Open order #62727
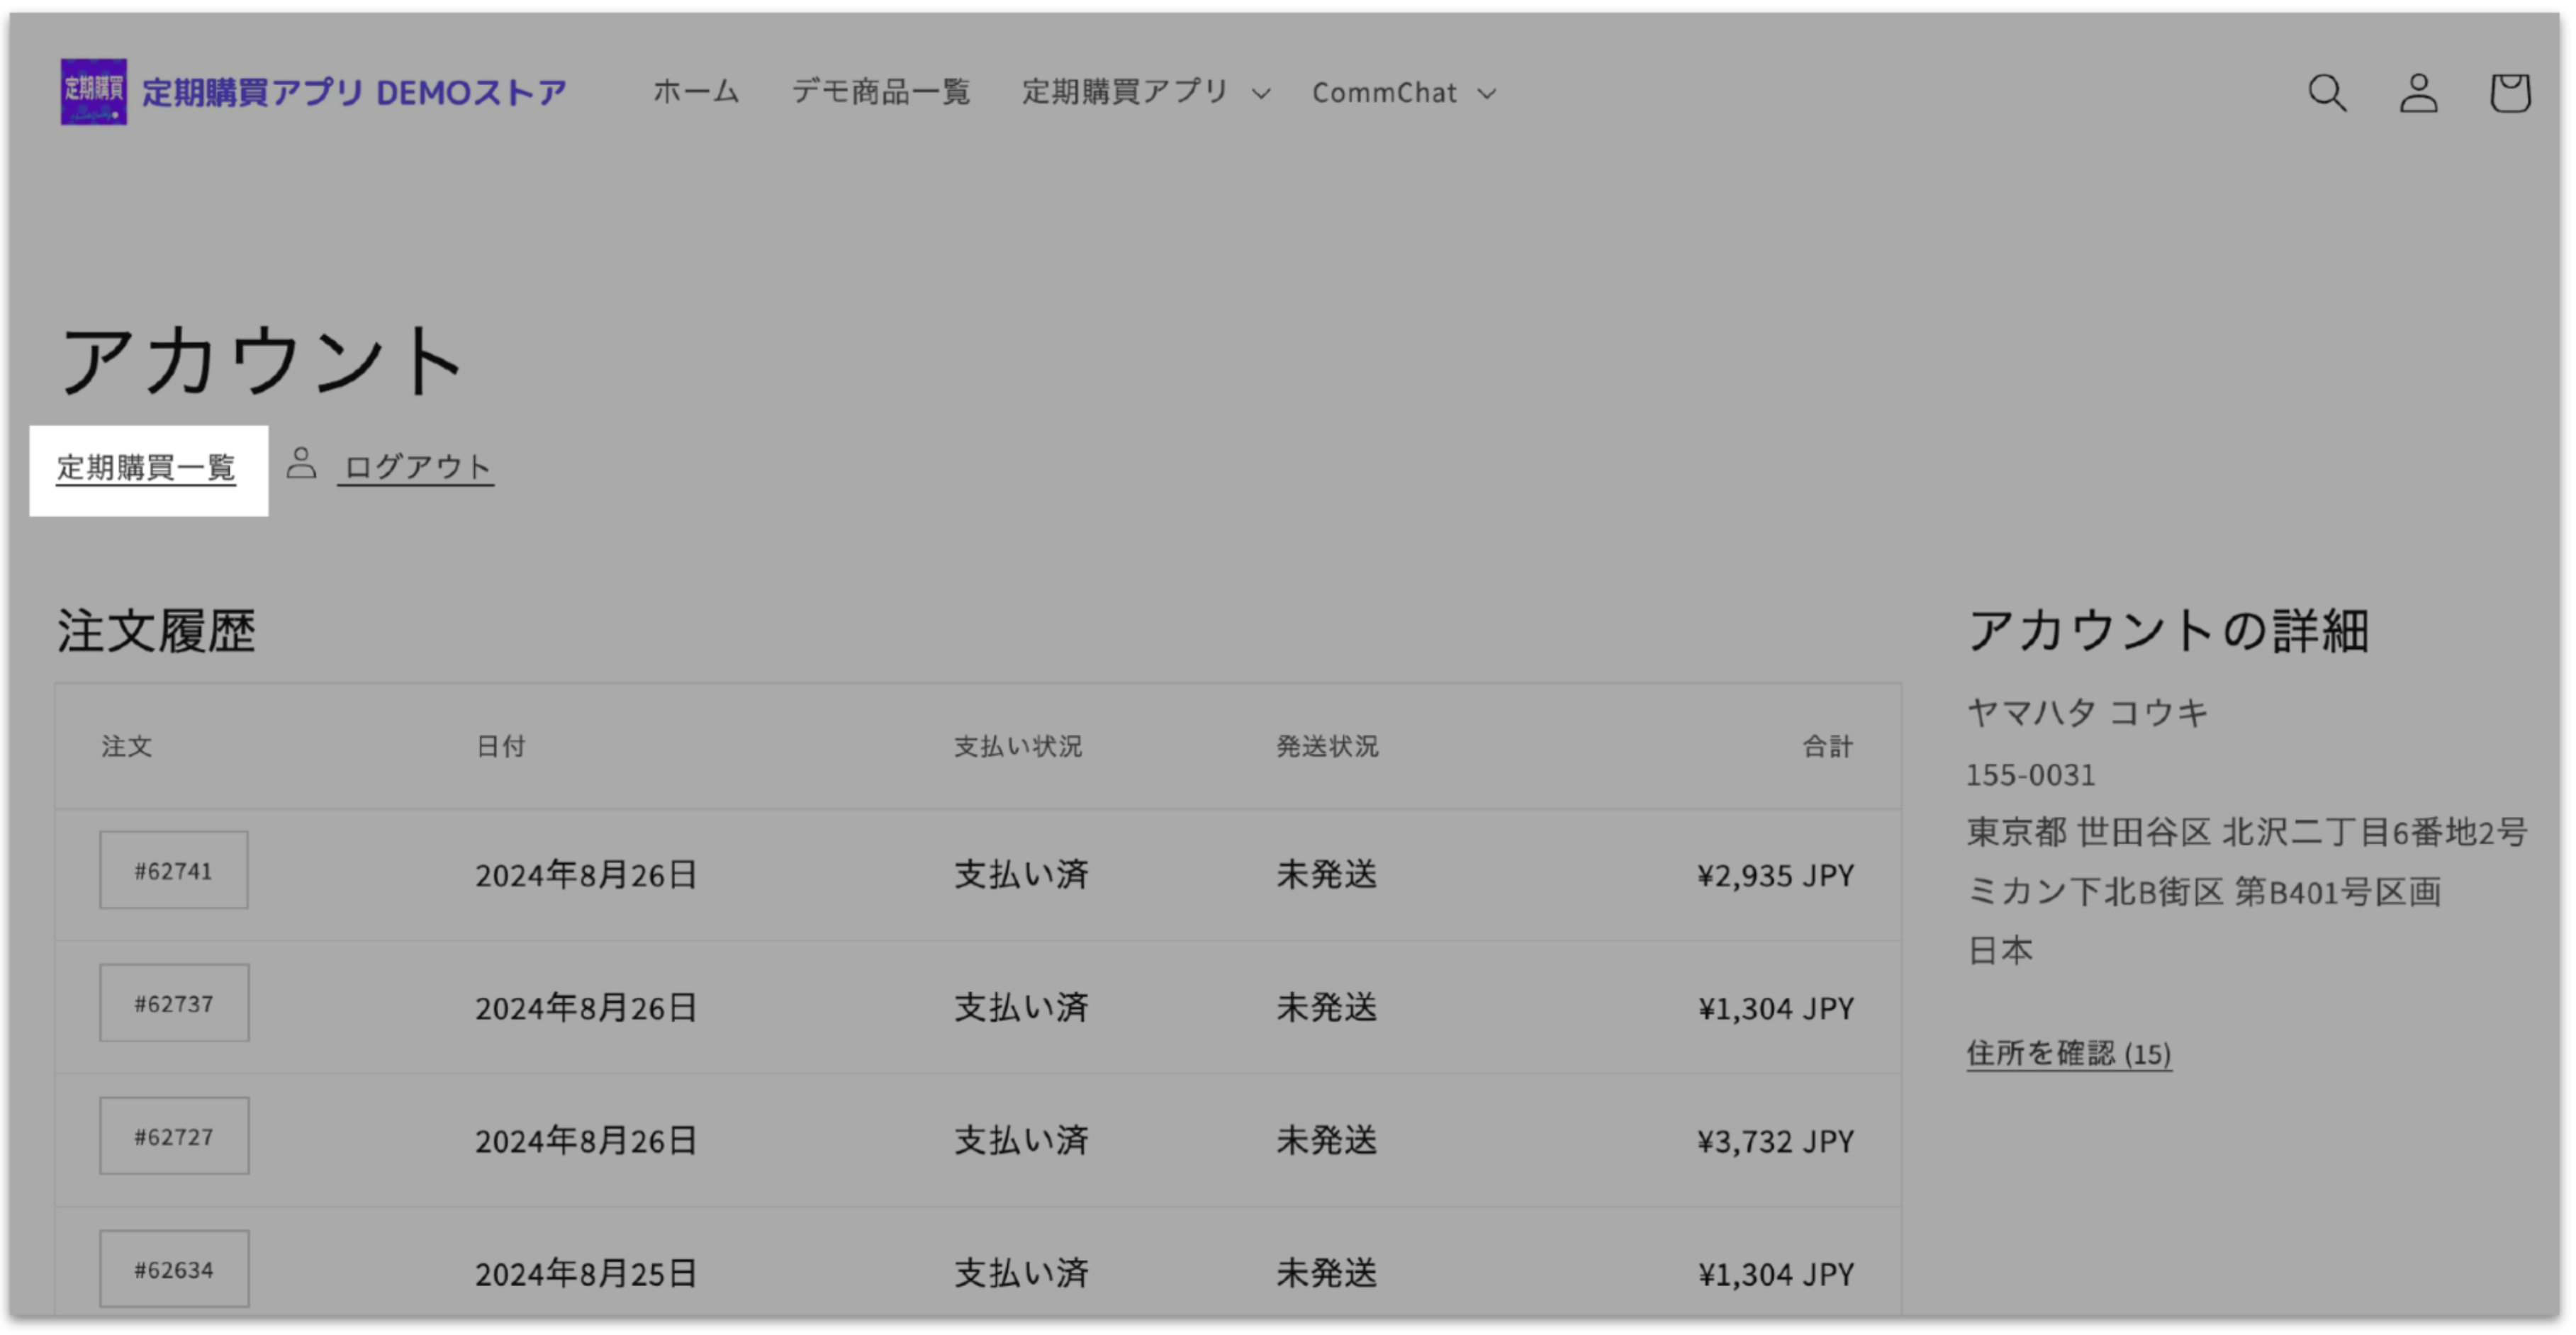The height and width of the screenshot is (1335, 2576). (174, 1137)
